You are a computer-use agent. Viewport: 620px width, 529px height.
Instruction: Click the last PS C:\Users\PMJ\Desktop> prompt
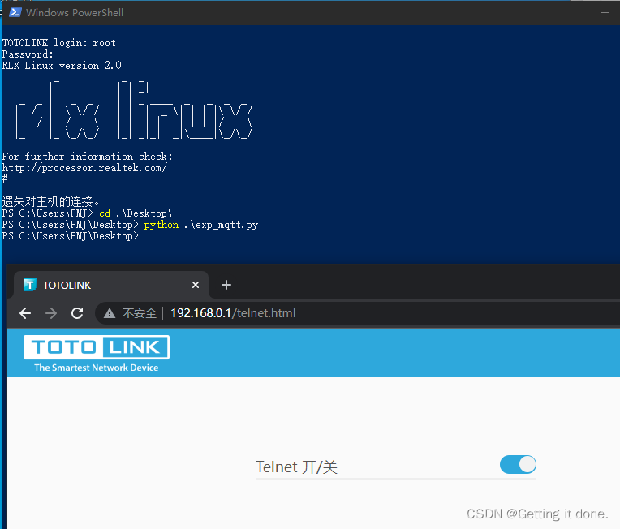[71, 236]
